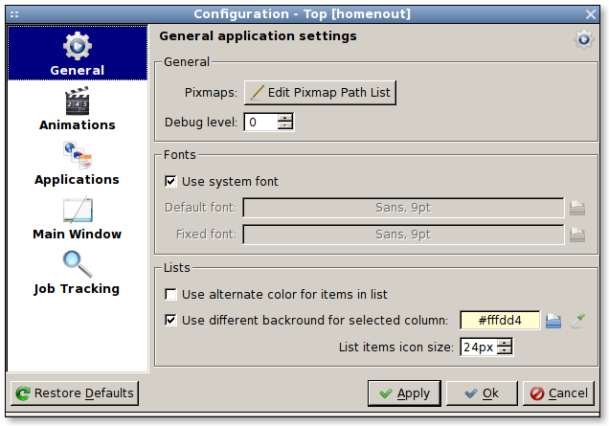Screen dimensions: 609x426
Task: Open the Main Window settings category
Action: [x=78, y=218]
